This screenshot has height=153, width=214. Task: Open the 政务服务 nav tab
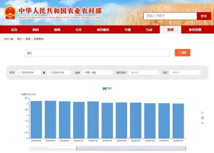click(103, 30)
